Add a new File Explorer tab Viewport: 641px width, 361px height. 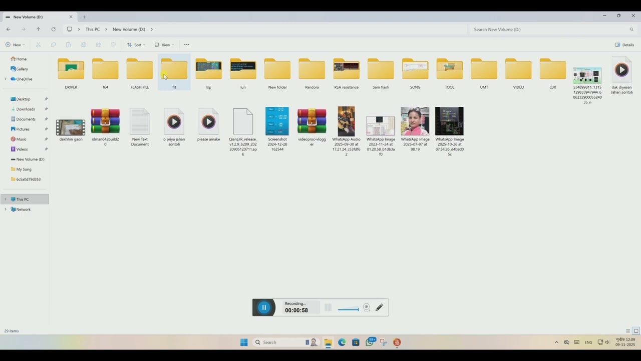pyautogui.click(x=85, y=17)
